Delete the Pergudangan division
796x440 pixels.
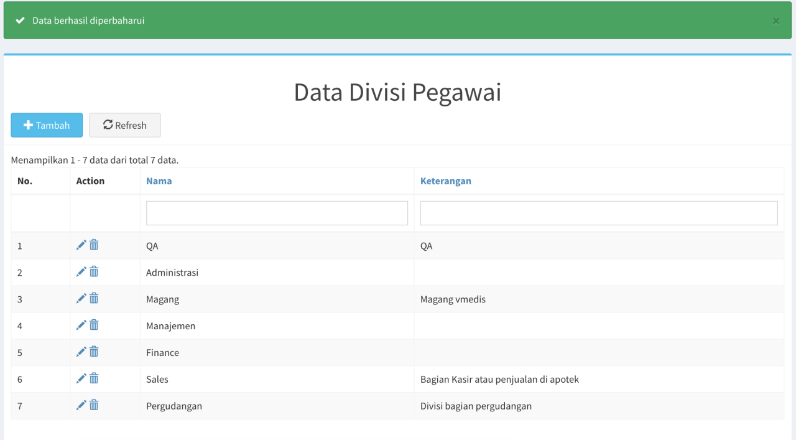coord(94,406)
